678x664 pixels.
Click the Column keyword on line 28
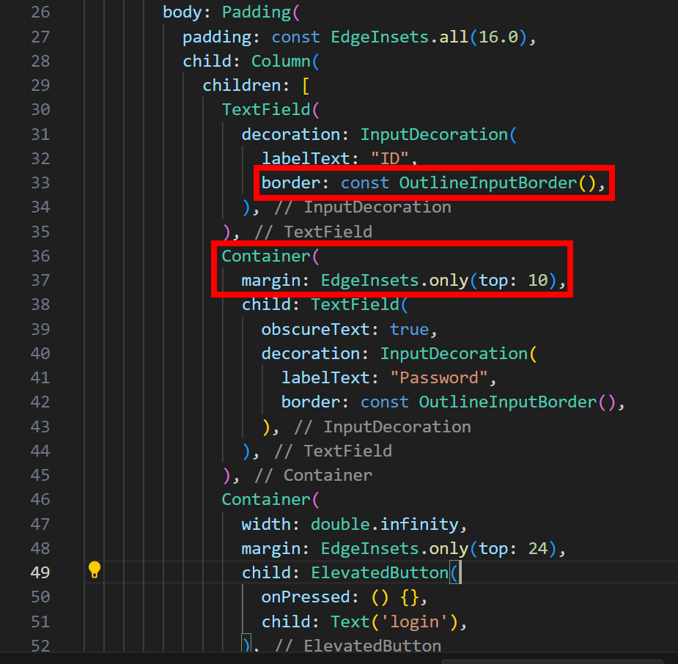point(281,61)
